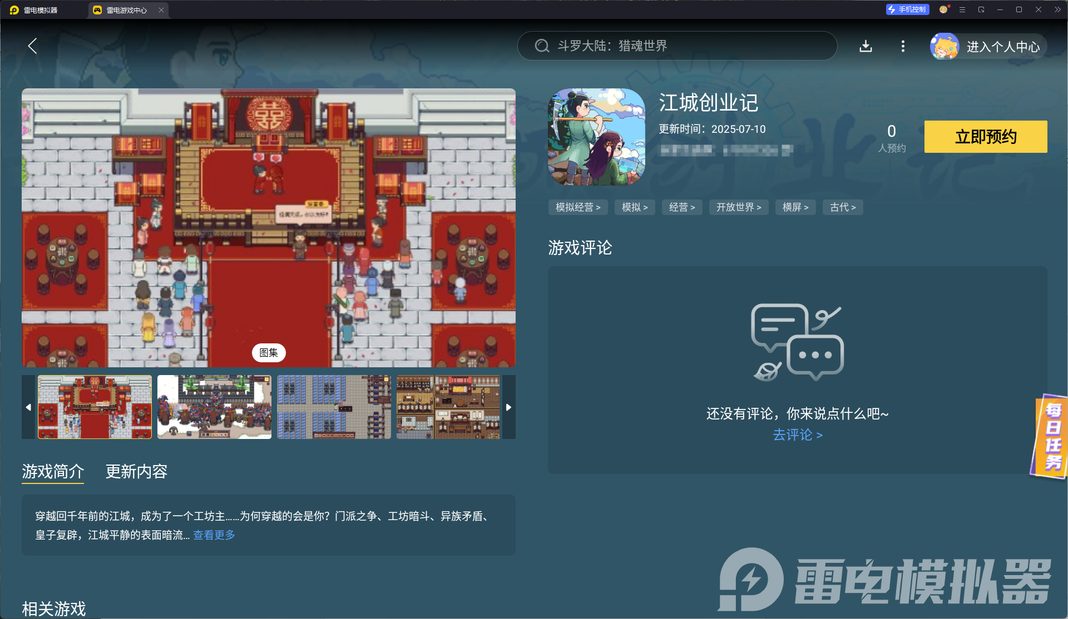
Task: Select the snowy scene screenshot thumbnail
Action: coord(214,407)
